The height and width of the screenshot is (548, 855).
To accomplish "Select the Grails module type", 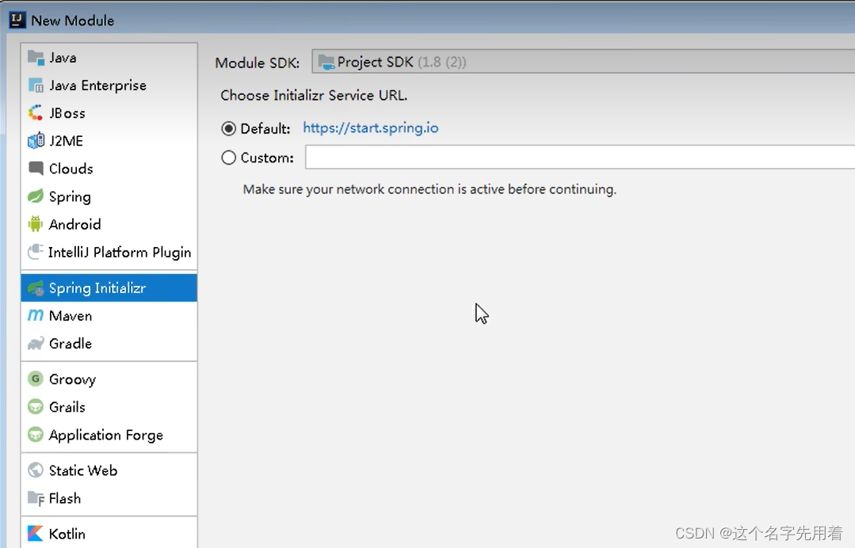I will [67, 407].
